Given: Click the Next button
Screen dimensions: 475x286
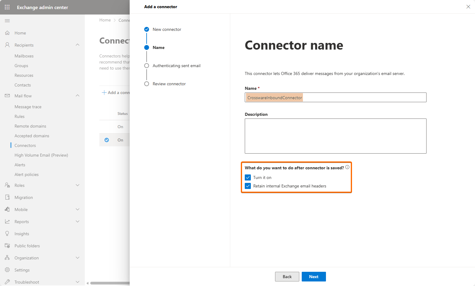Looking at the screenshot, I should click(x=314, y=277).
